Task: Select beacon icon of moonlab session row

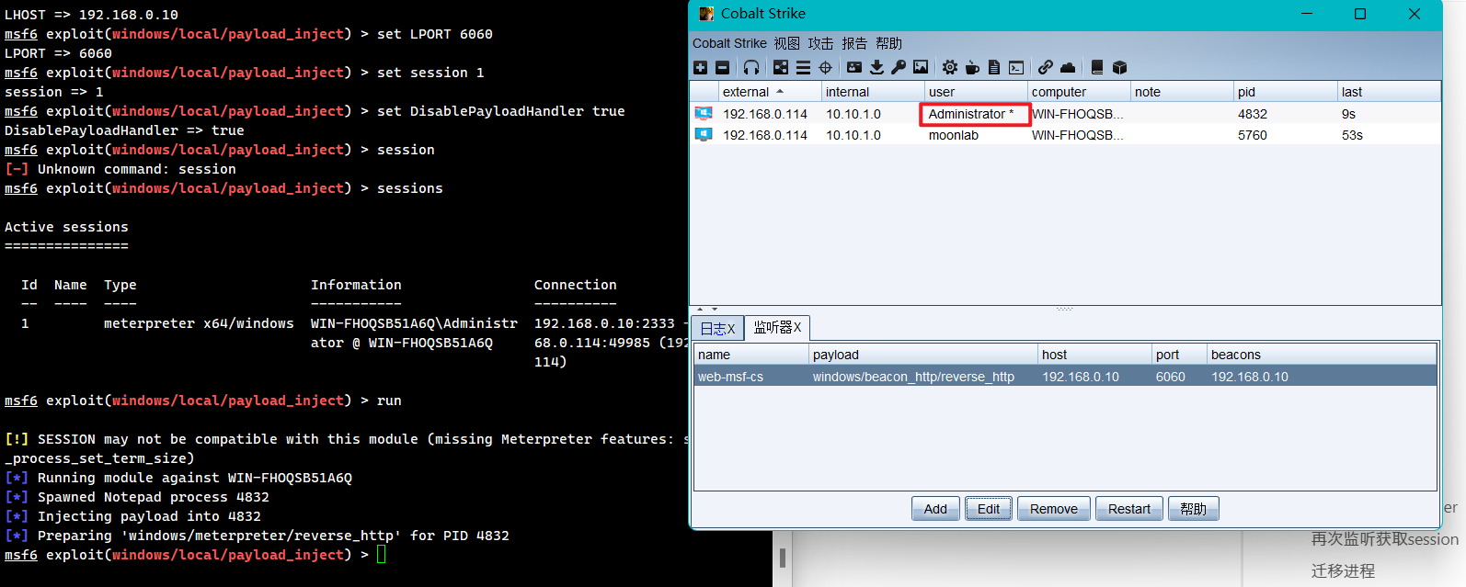Action: click(x=704, y=135)
